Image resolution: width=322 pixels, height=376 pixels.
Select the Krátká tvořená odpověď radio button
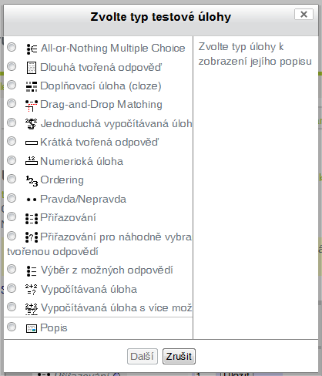point(12,141)
